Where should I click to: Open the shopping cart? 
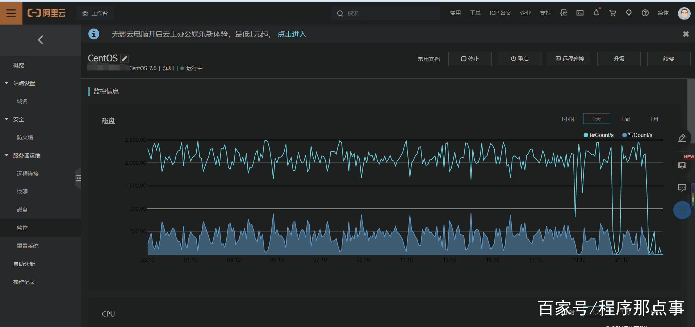click(x=612, y=13)
